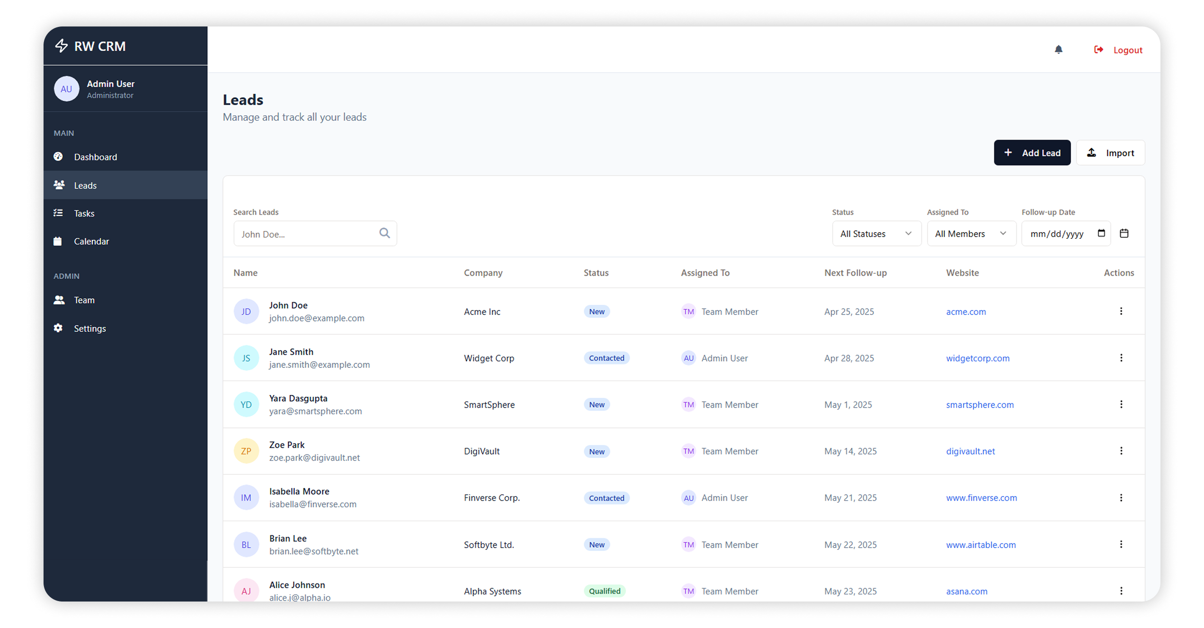
Task: Expand the All Statuses dropdown
Action: [876, 234]
